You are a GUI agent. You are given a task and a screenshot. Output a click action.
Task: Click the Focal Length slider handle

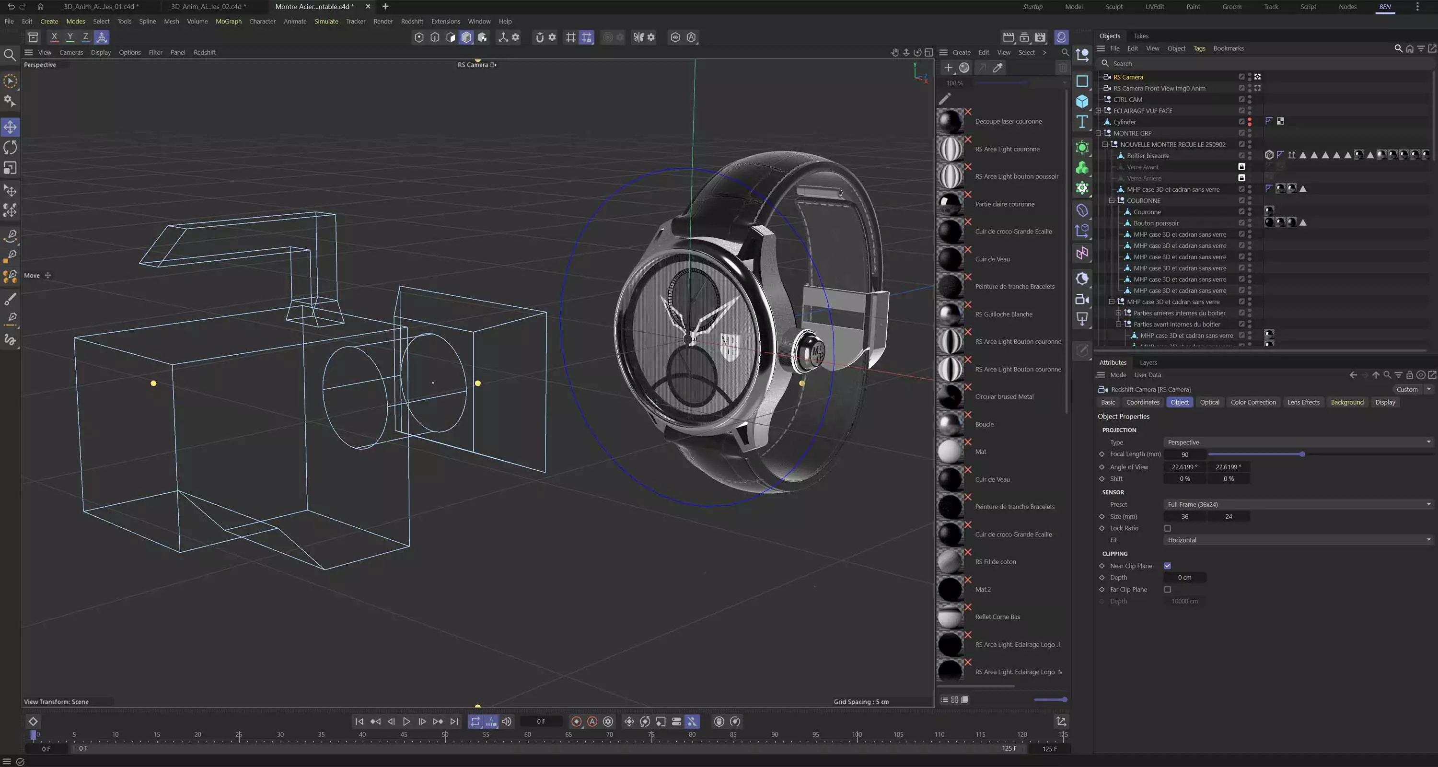pos(1302,454)
